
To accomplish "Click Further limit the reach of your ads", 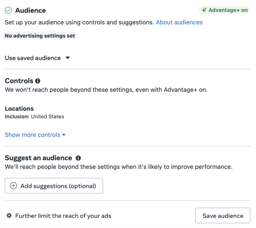I will tap(63, 216).
